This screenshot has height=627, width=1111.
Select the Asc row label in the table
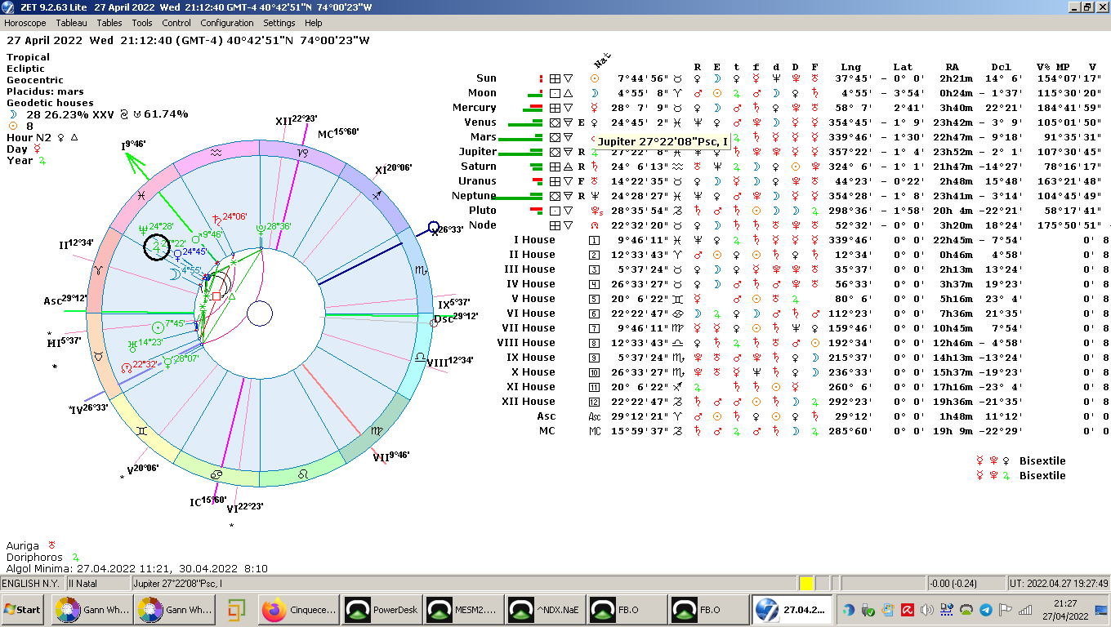(546, 416)
